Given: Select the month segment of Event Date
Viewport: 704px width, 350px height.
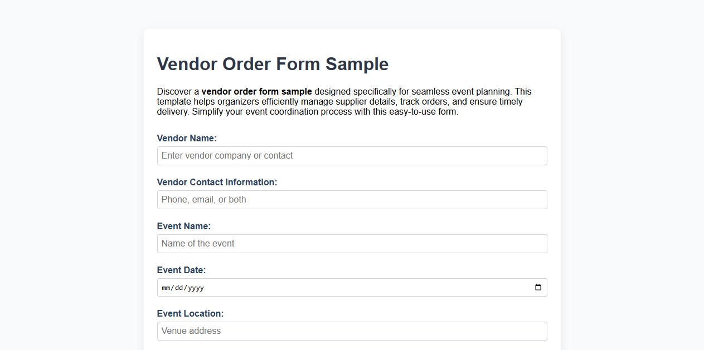Looking at the screenshot, I should (x=165, y=288).
